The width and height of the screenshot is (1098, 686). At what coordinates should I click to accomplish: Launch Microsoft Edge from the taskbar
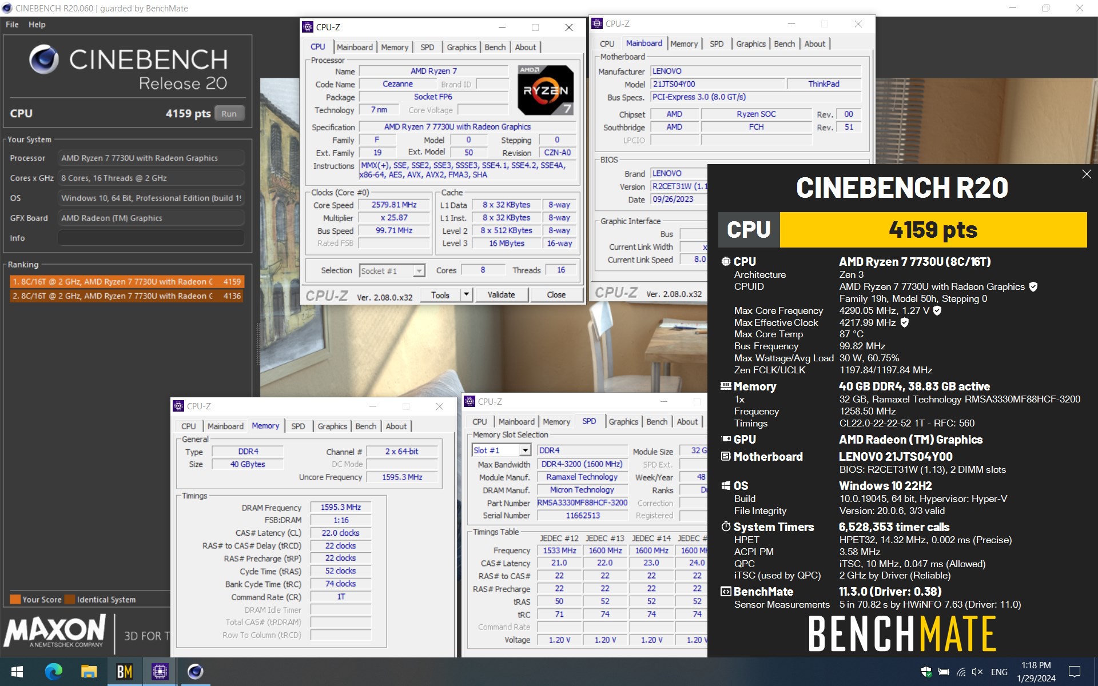(53, 672)
